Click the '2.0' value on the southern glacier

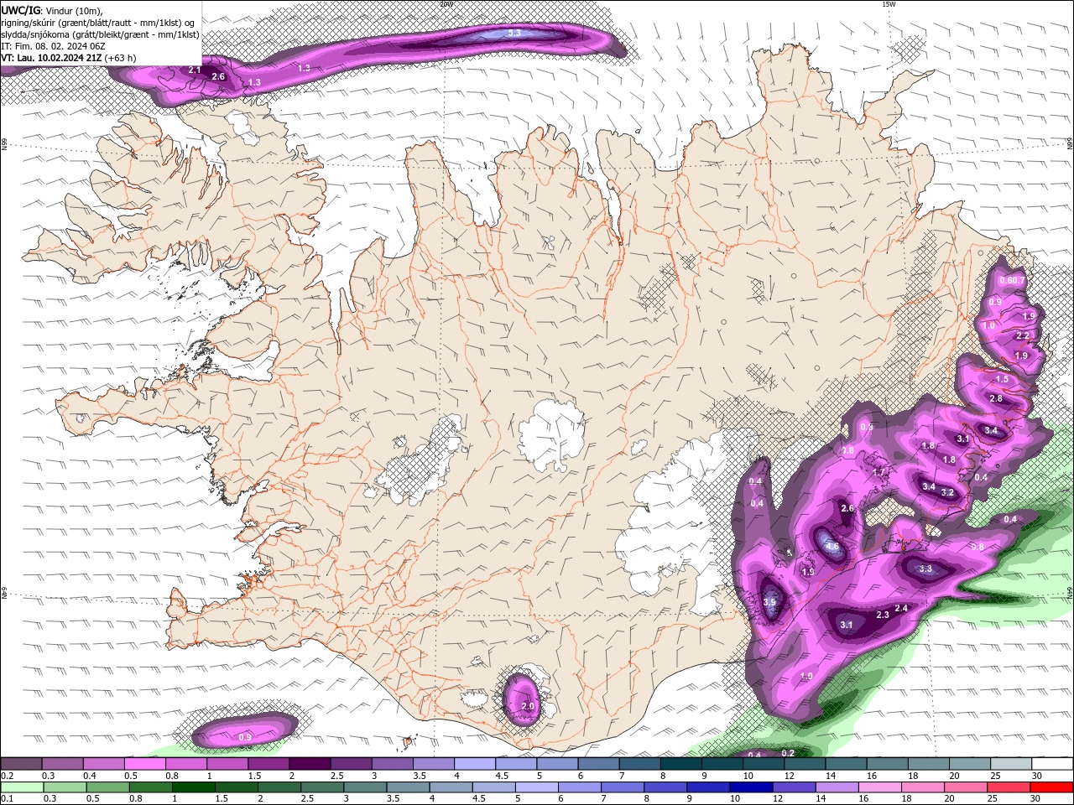[528, 706]
